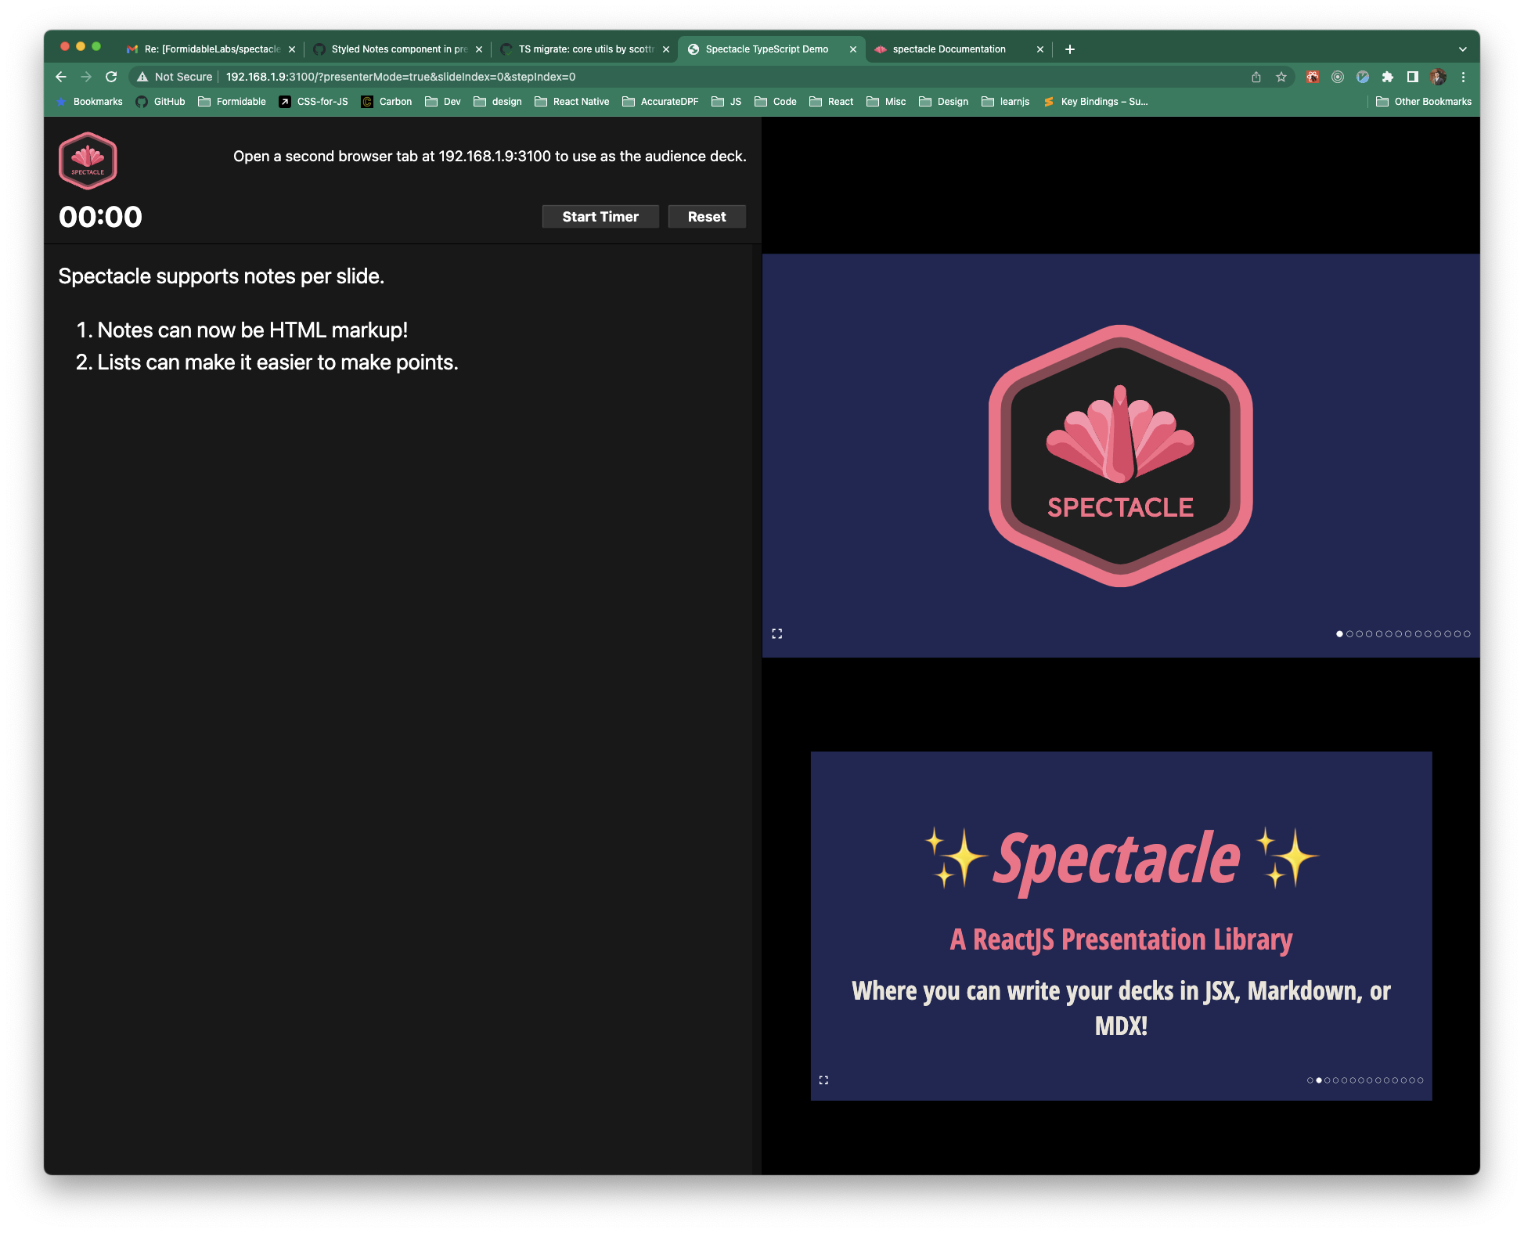Select second progress dot on current slide
The height and width of the screenshot is (1233, 1524).
click(1349, 634)
